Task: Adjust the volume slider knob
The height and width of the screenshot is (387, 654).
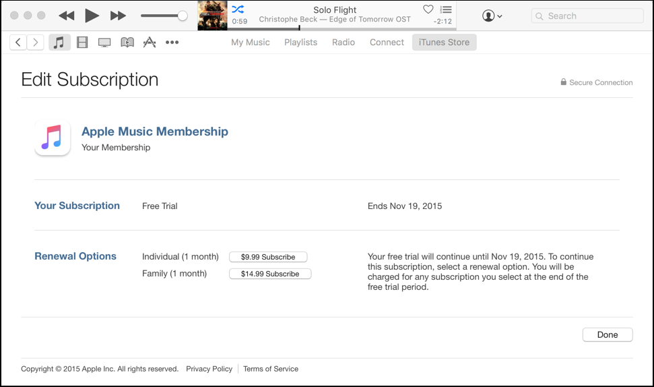Action: 183,16
